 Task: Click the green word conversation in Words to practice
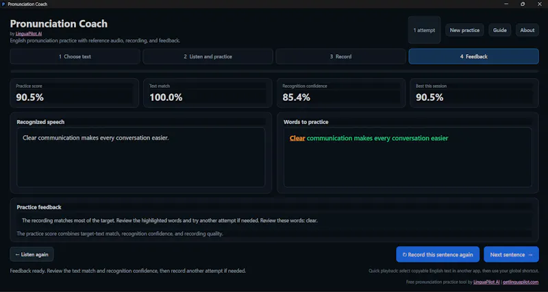[x=410, y=138]
